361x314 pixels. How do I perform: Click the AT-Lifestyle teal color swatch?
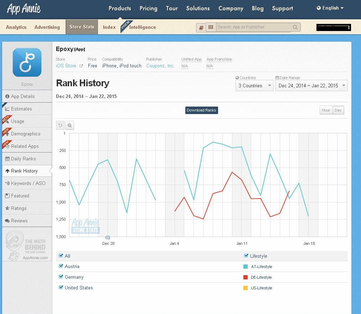[x=246, y=267]
